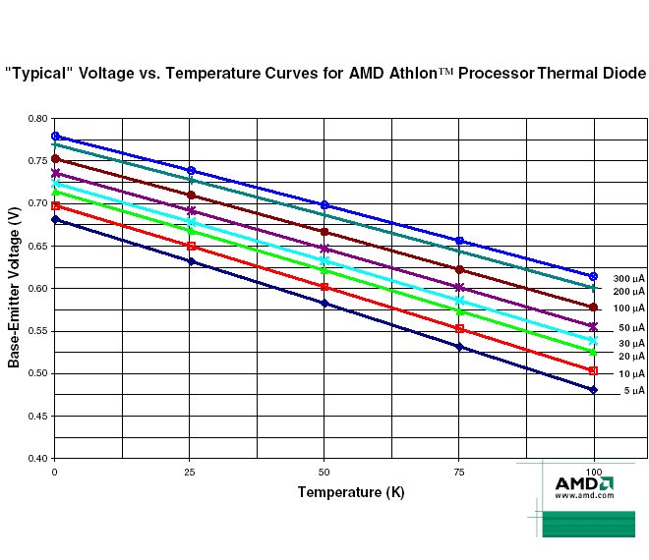Click the 50 µA purple star marker at 0 K
Viewport: 649px width, 560px height.
[x=55, y=173]
